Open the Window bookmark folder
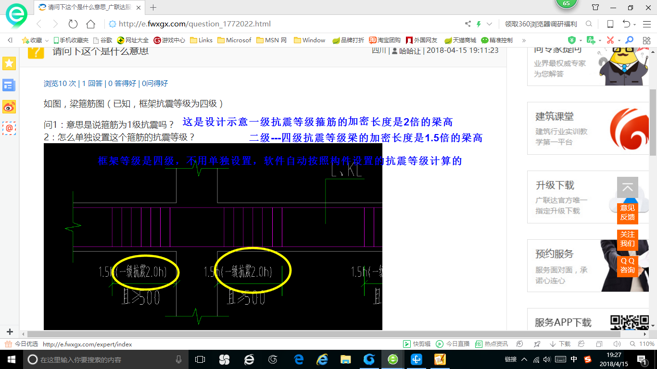This screenshot has height=369, width=657. tap(310, 40)
